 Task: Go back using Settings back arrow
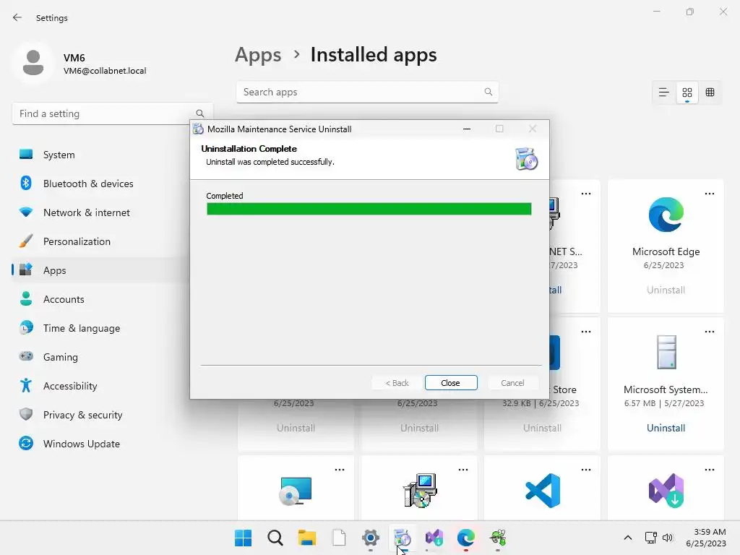point(17,17)
